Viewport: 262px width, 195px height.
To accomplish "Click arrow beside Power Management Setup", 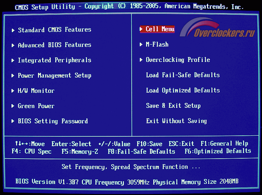I will click(13, 76).
